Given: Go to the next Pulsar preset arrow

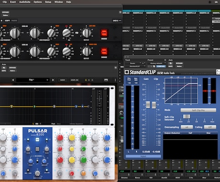Looking at the screenshot, I should (53, 80).
